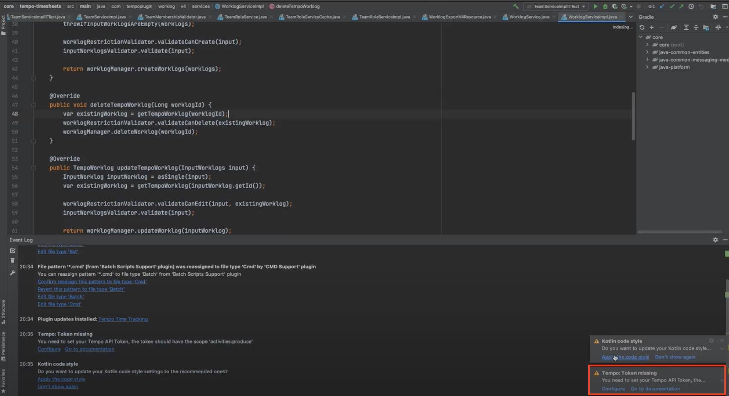Update project from version control
The width and height of the screenshot is (729, 396).
point(662,6)
